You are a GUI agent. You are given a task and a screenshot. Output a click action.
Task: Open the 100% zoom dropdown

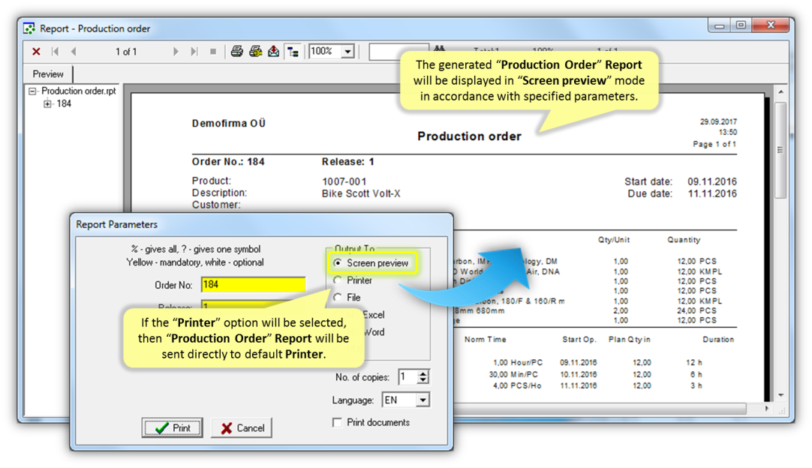click(348, 51)
